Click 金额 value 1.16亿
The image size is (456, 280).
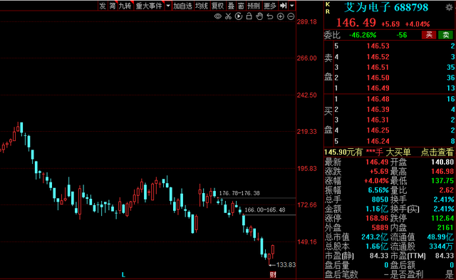[x=377, y=209]
